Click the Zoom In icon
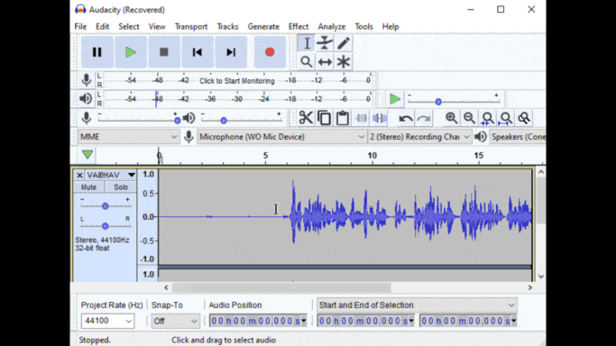Viewport: 616px width, 346px height. click(451, 118)
